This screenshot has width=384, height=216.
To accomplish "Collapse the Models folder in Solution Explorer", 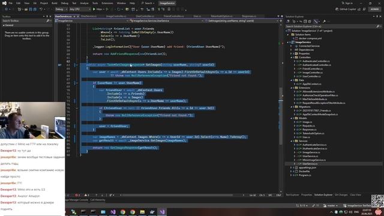I will [292, 118].
